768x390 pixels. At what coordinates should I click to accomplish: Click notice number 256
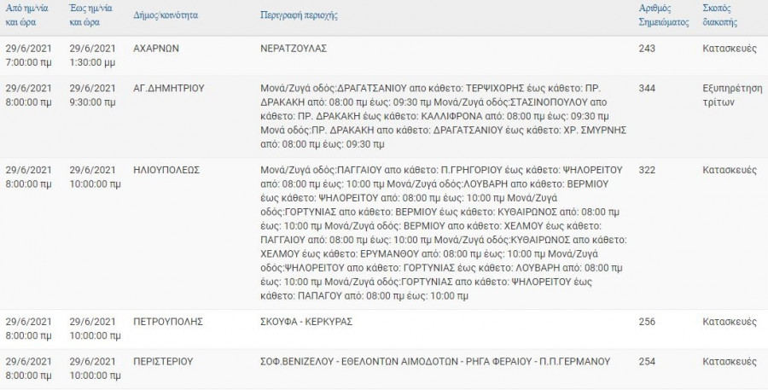pyautogui.click(x=647, y=322)
